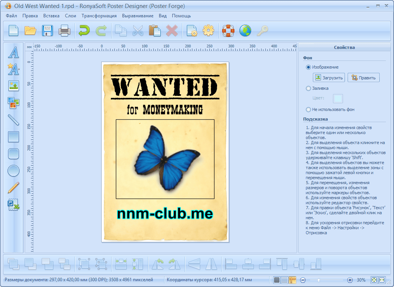Screen dimensions: 394x287
Task: Open the Трансформация menu
Action: click(x=99, y=16)
